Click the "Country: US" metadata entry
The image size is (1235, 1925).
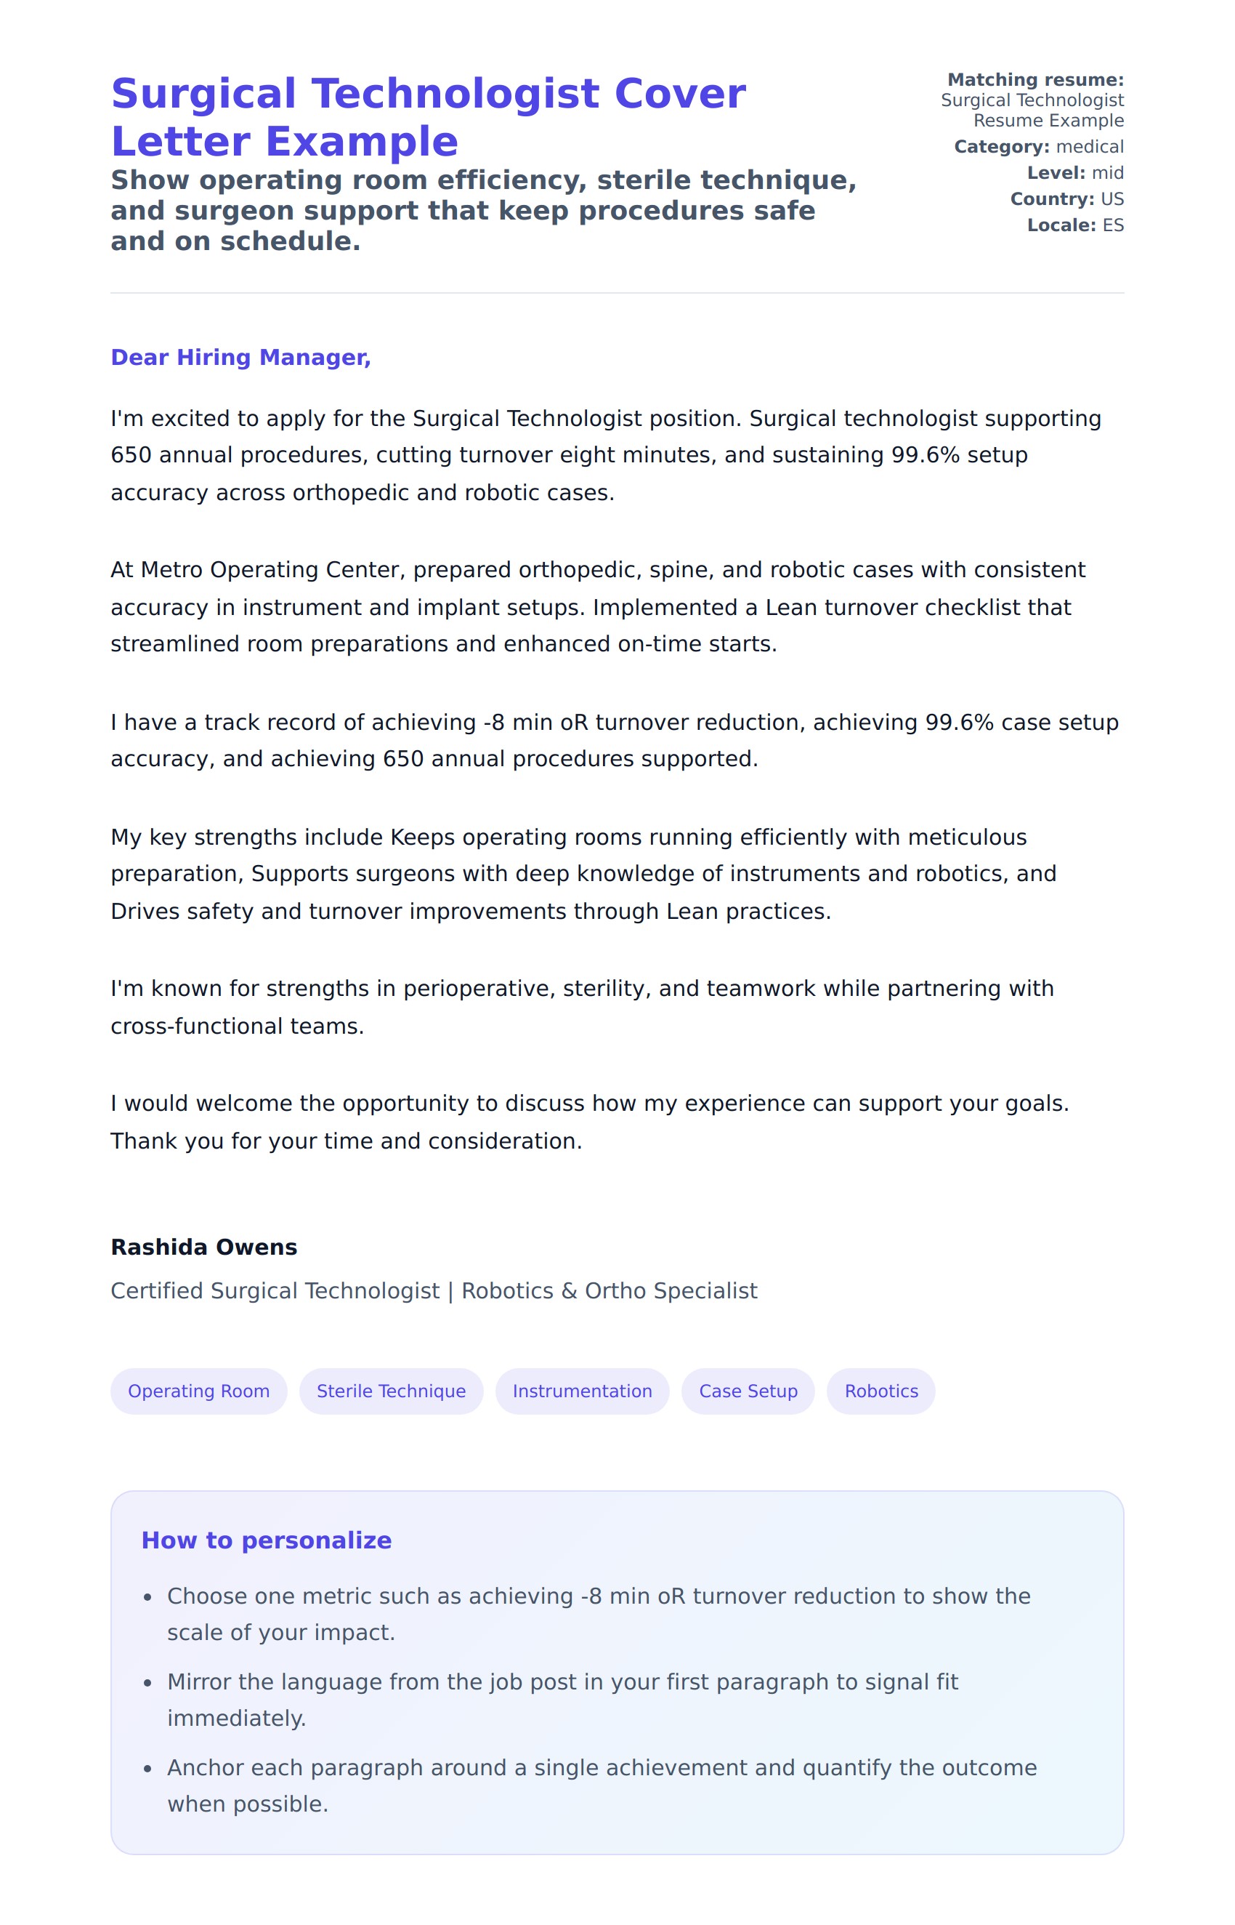tap(1066, 199)
